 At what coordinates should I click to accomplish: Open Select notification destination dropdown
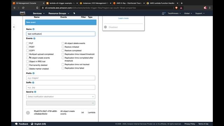tap(61, 97)
